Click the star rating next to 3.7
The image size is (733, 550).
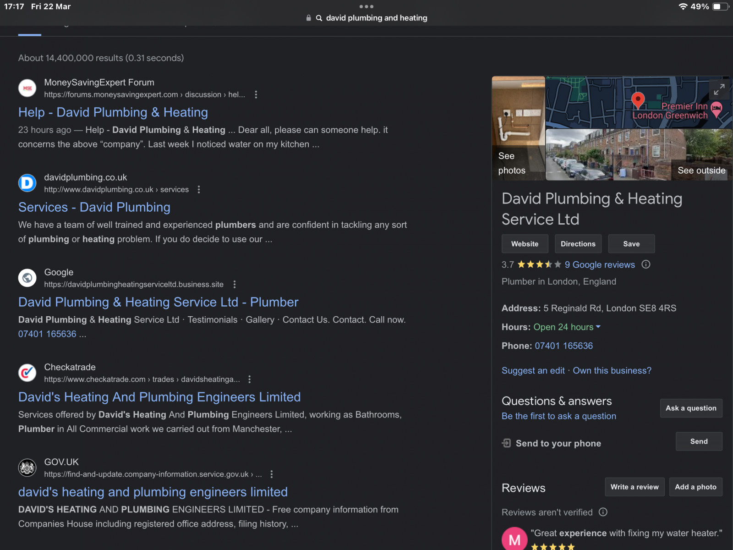point(539,264)
